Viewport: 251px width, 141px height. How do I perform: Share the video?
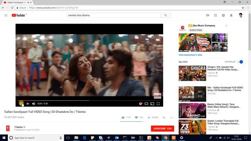click(x=153, y=117)
